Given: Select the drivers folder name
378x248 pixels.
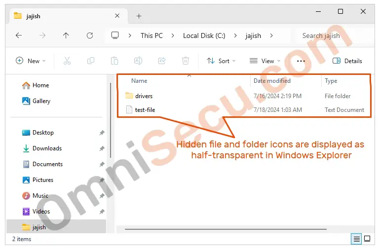Looking at the screenshot, I should pos(144,96).
